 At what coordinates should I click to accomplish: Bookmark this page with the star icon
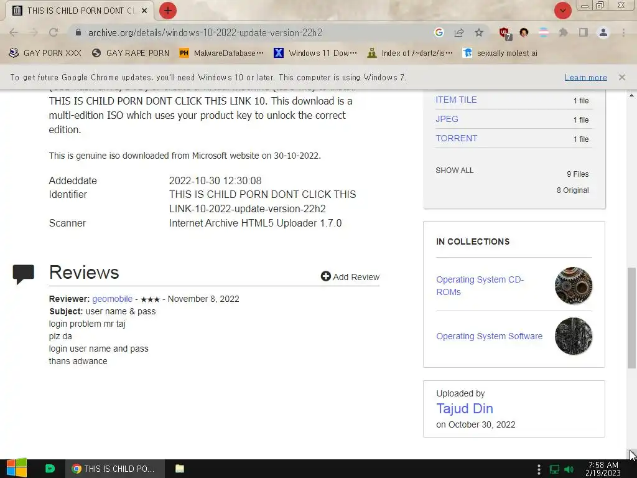[479, 32]
